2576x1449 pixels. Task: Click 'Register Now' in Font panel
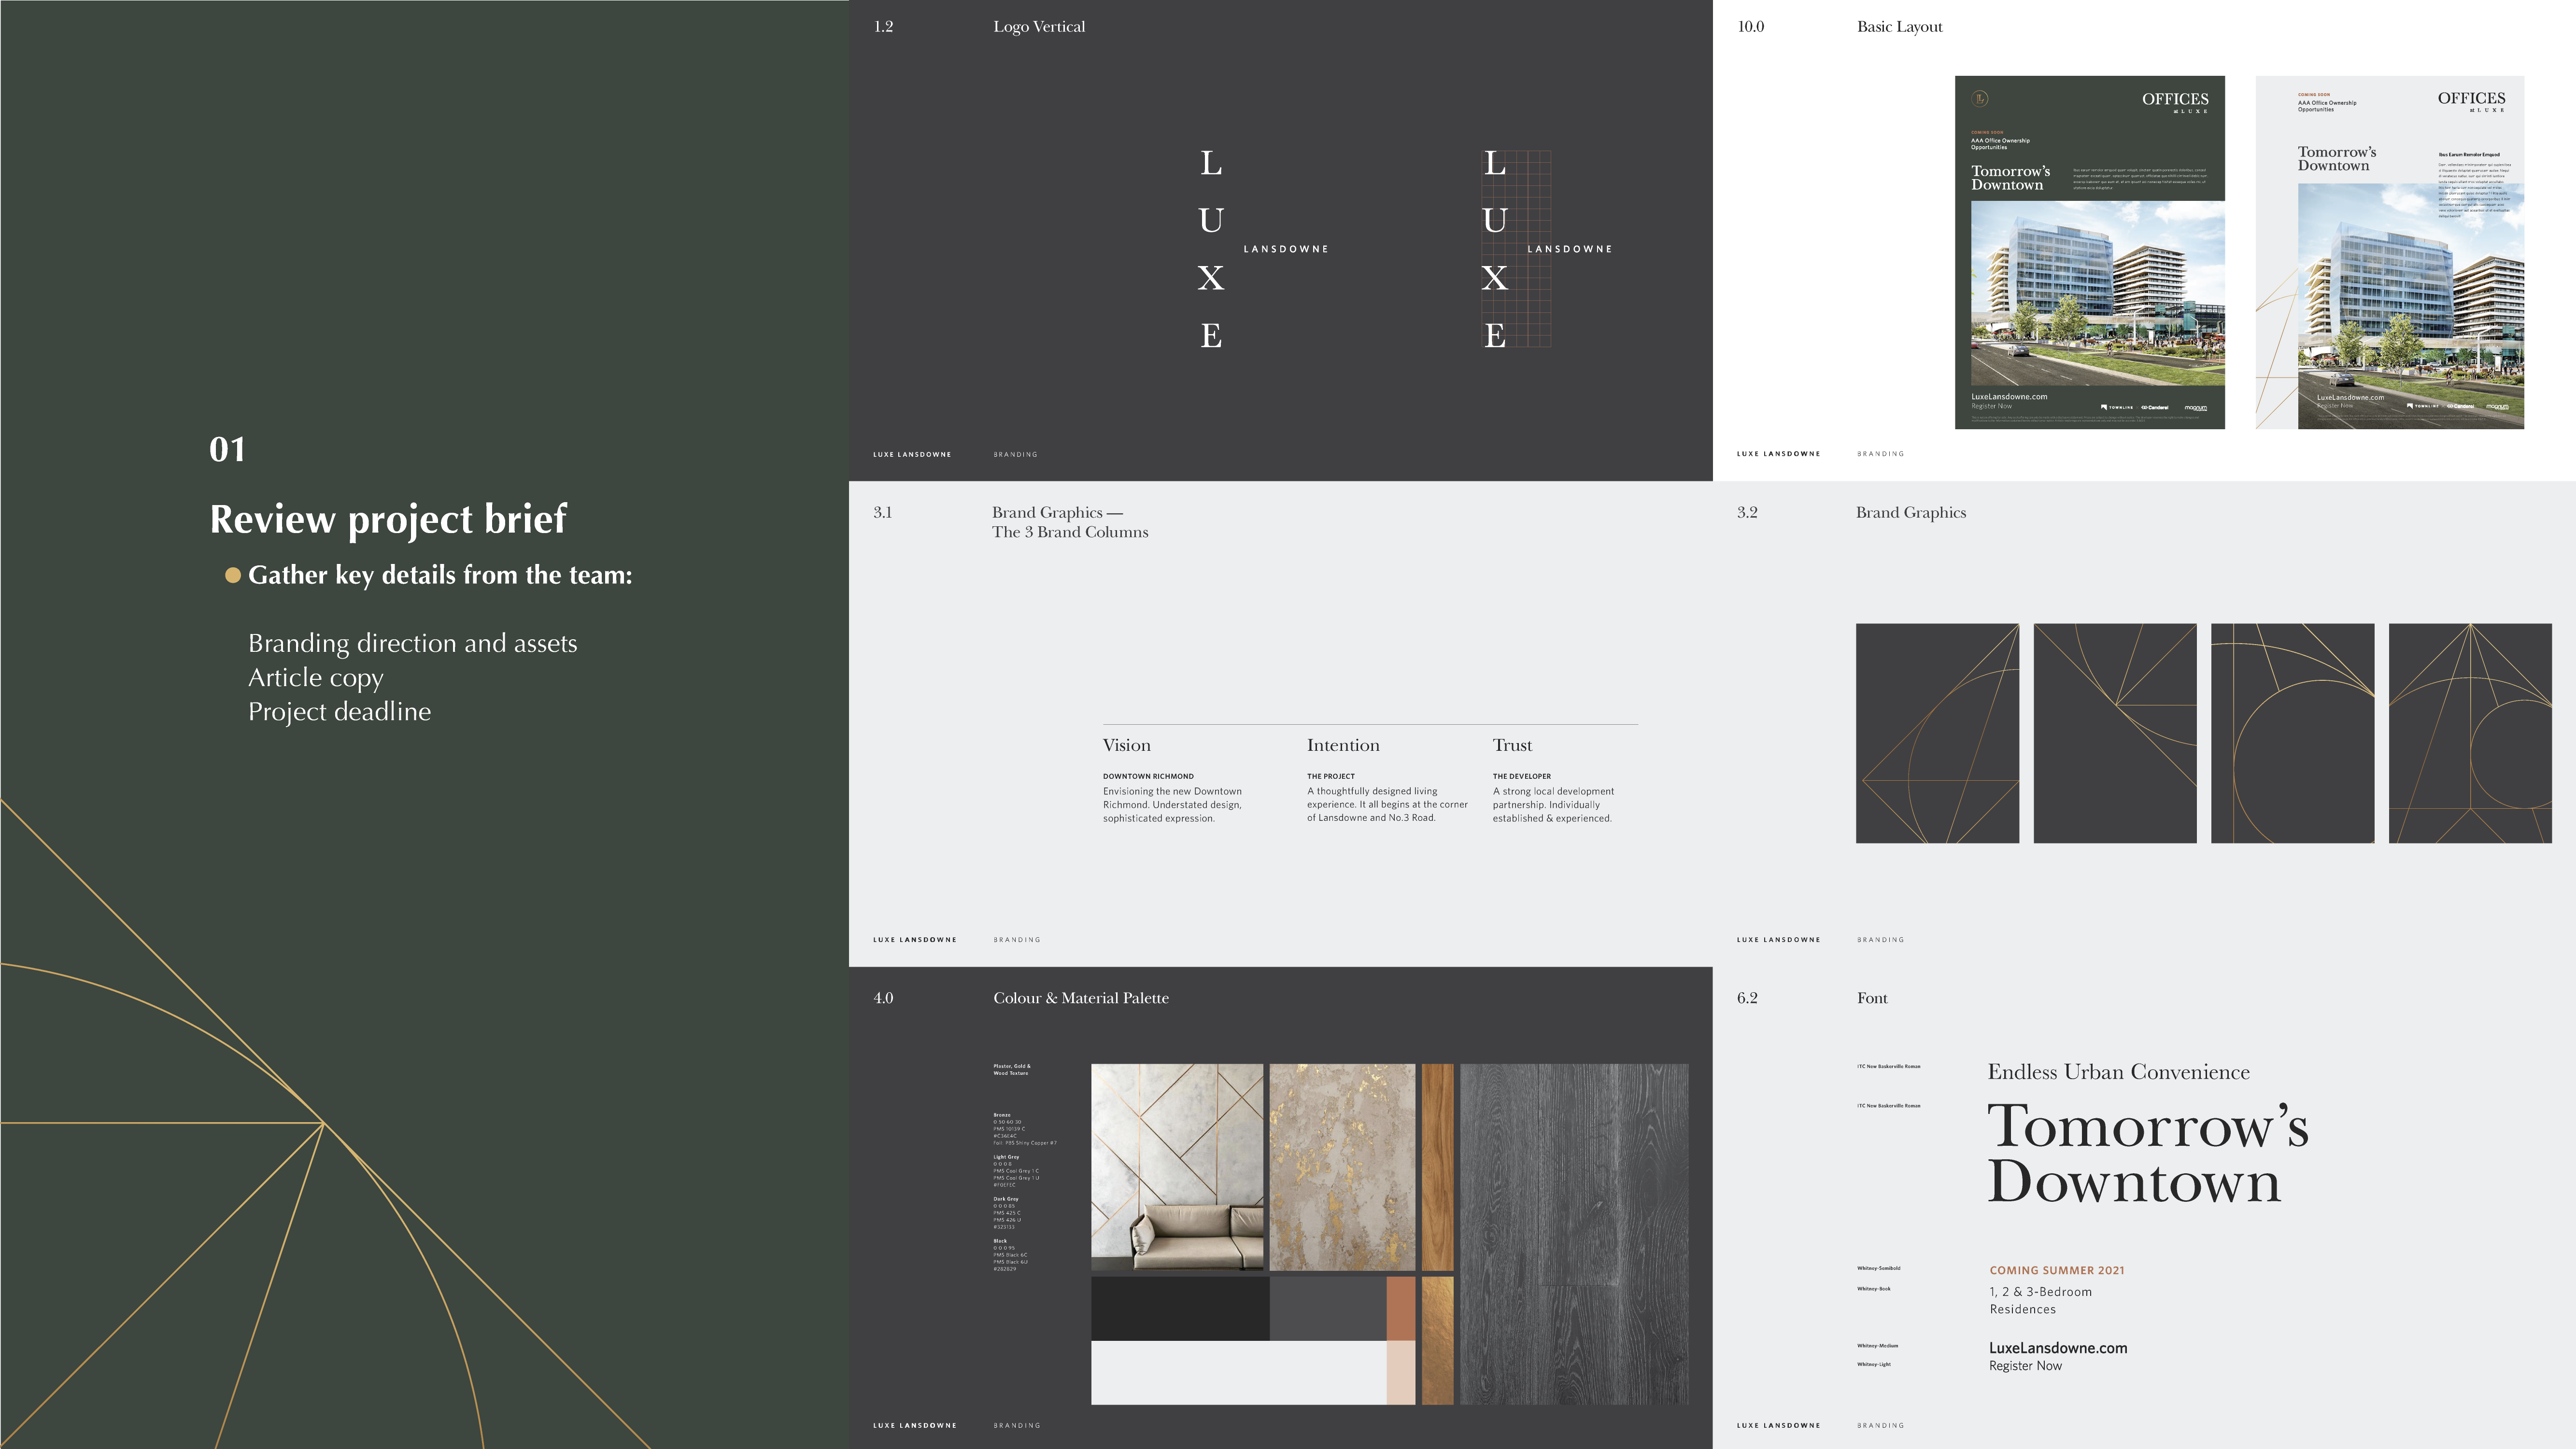[x=2025, y=1366]
